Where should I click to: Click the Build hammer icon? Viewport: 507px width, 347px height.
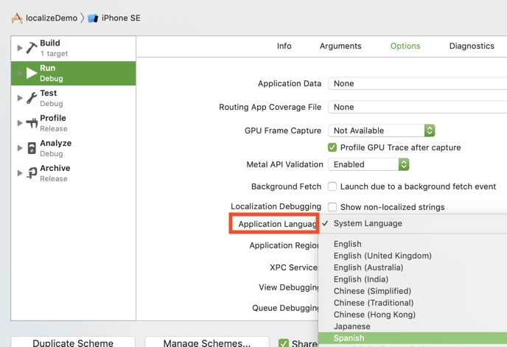(32, 48)
